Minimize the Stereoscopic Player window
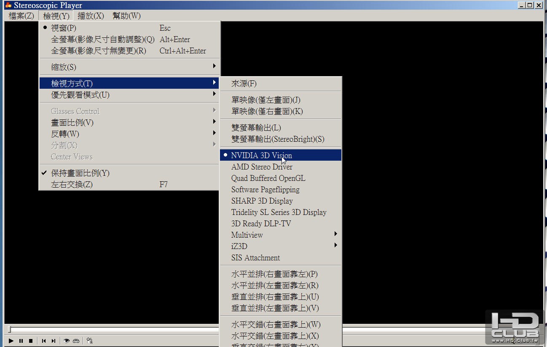Viewport: 547px width, 347px height. (x=522, y=5)
